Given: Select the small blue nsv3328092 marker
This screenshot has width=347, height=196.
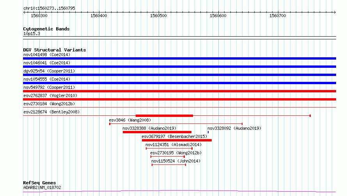Looking at the screenshot, I should pyautogui.click(x=208, y=132).
